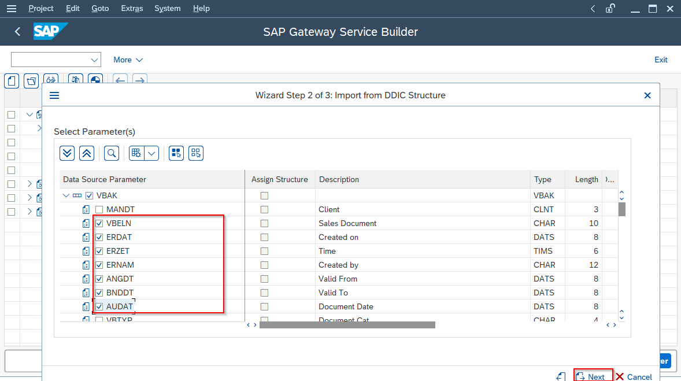Open the Goto menu
Image resolution: width=681 pixels, height=381 pixels.
(100, 8)
